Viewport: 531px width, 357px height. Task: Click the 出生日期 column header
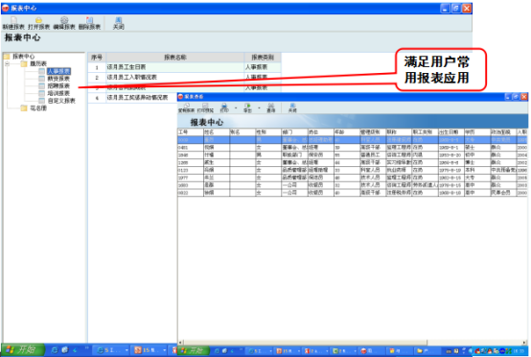(451, 131)
